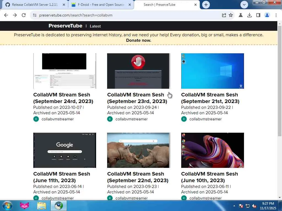Switch to Release CollabVM Server 1.2.11 tab
Screen dimensions: 282x211
pos(34,5)
